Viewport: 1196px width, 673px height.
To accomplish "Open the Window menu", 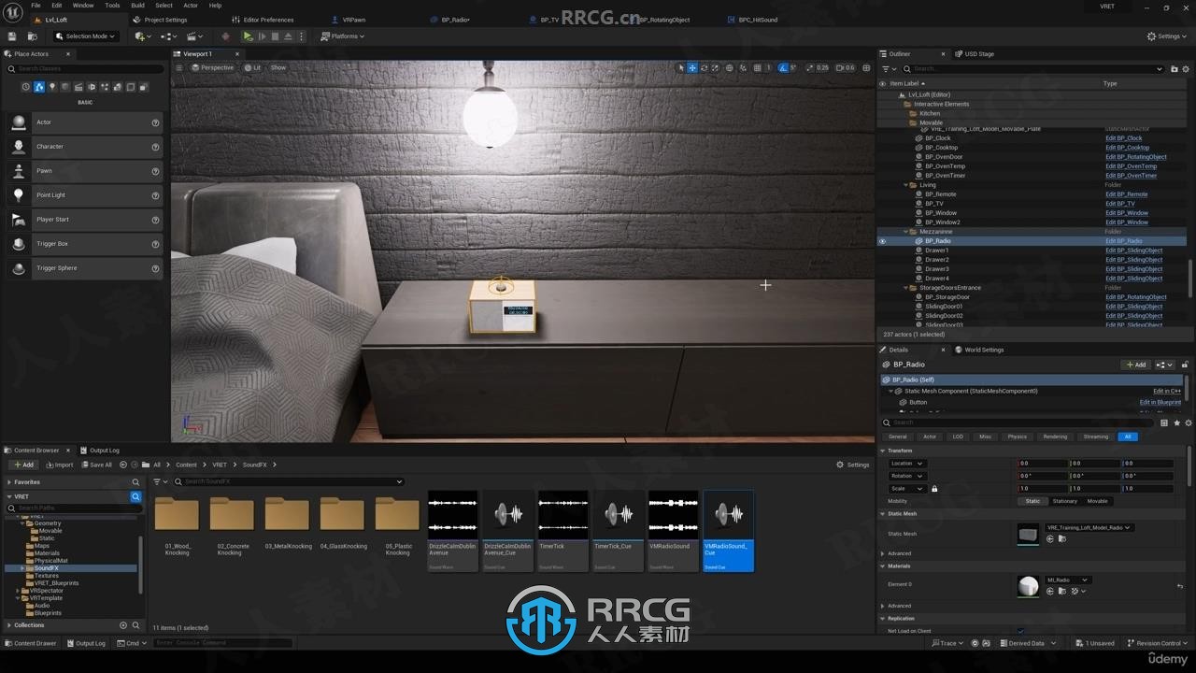I will 83,6.
